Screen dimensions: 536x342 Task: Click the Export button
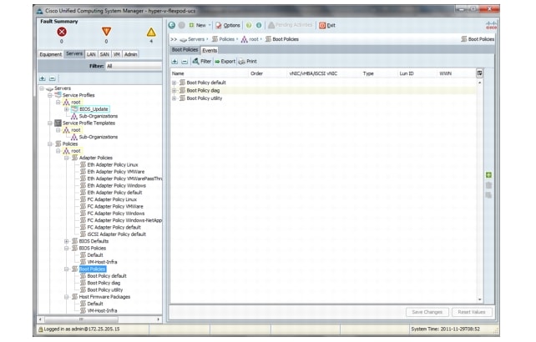(x=225, y=62)
